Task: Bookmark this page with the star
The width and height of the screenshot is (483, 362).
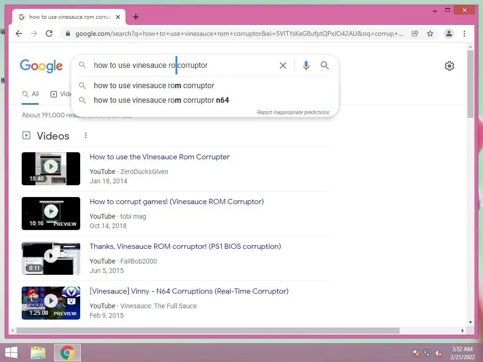Action: coord(430,33)
